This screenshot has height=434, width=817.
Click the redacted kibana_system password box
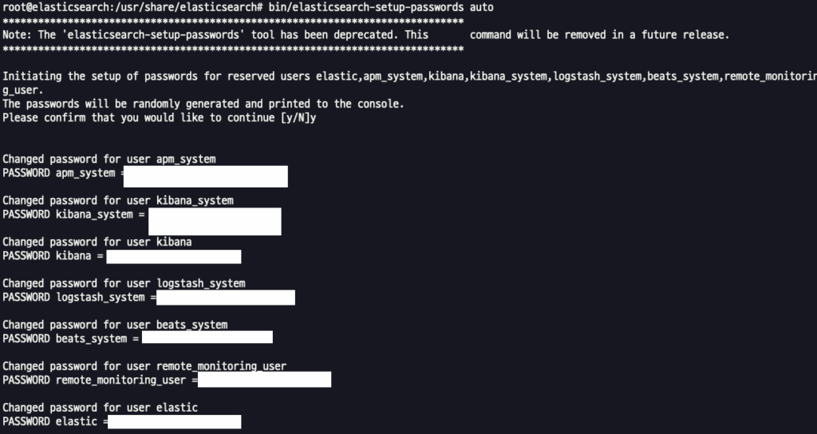coord(215,222)
